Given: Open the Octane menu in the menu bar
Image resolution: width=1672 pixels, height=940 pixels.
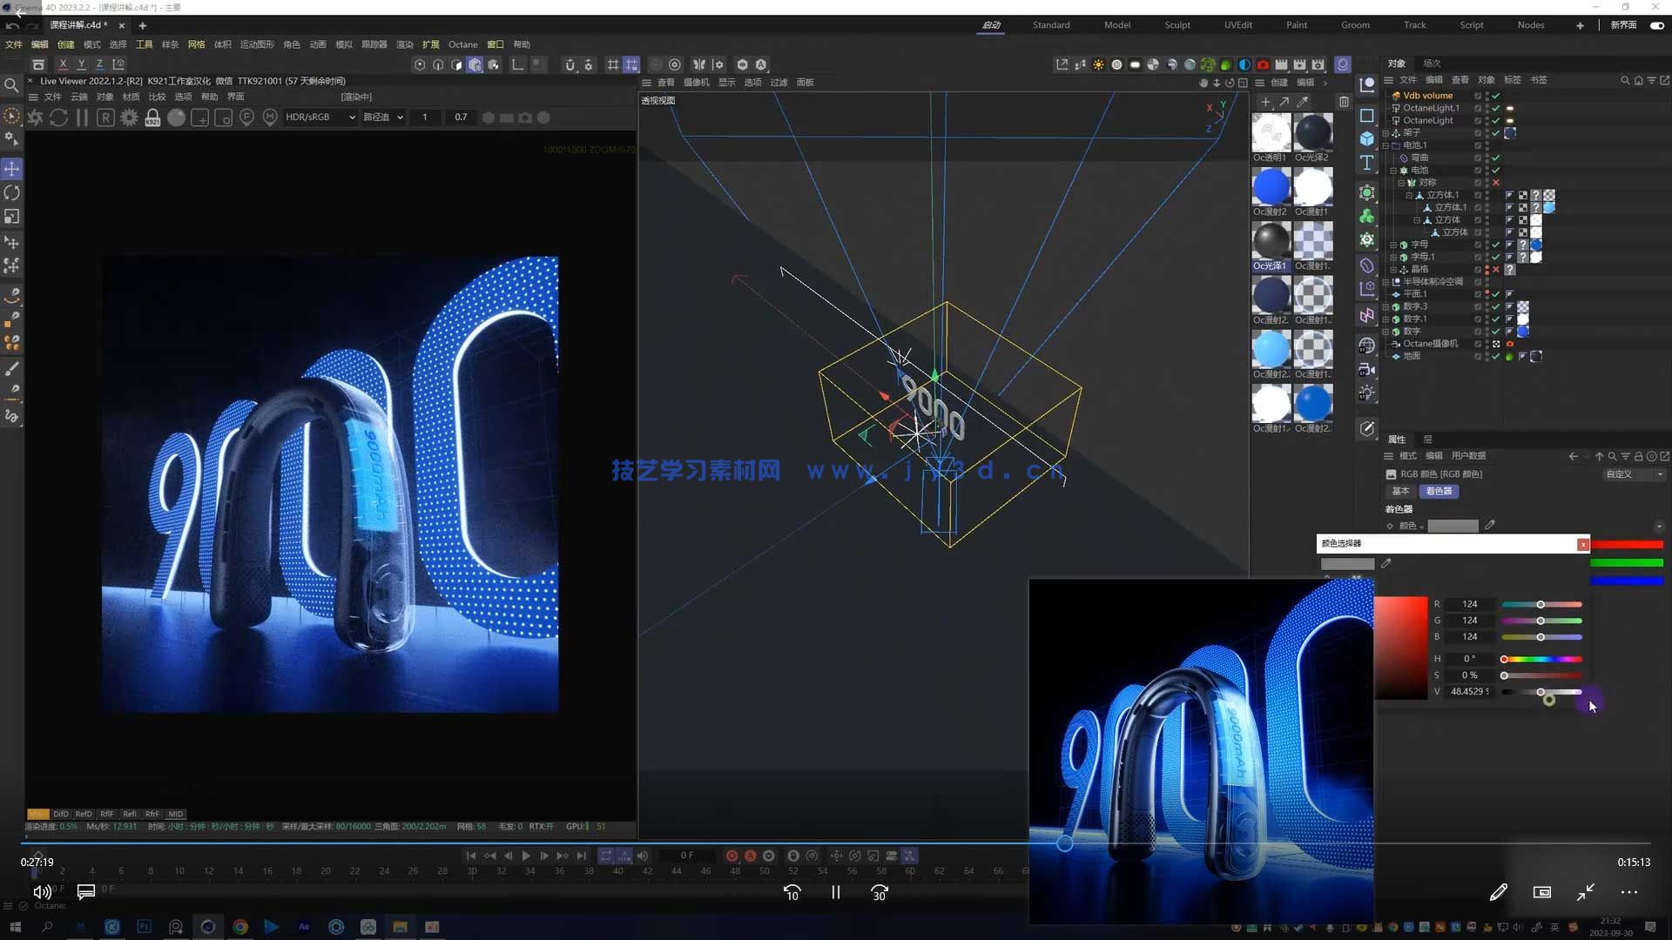Looking at the screenshot, I should 462,44.
